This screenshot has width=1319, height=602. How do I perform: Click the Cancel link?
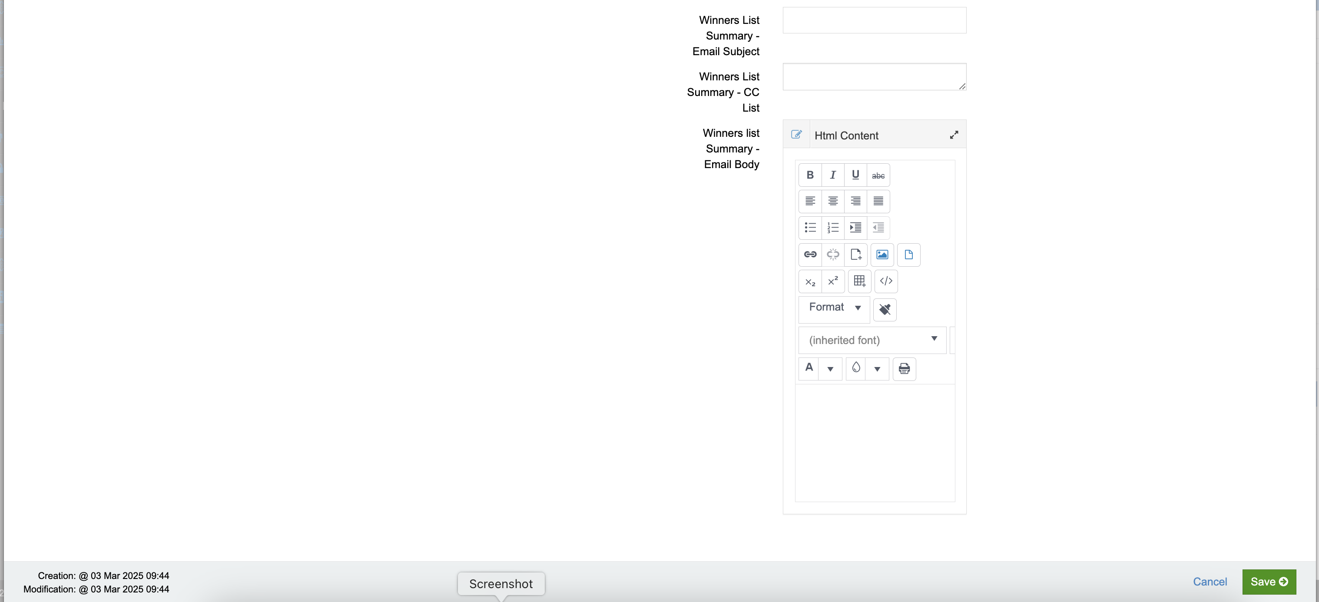tap(1210, 582)
